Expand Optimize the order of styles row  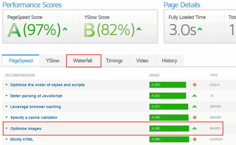click(6, 85)
